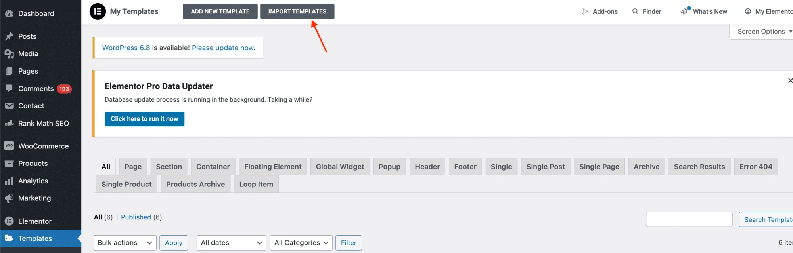Click the WooCommerce icon in sidebar
The image size is (793, 253).
tap(9, 146)
